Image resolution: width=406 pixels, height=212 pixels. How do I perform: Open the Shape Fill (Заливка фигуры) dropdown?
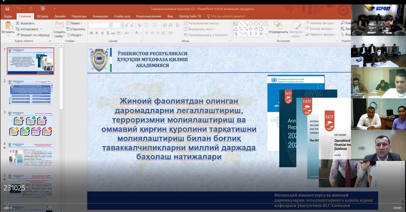click(321, 23)
